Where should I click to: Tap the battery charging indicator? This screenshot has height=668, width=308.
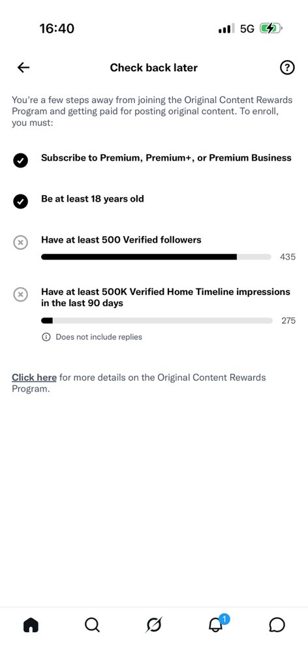pyautogui.click(x=271, y=29)
